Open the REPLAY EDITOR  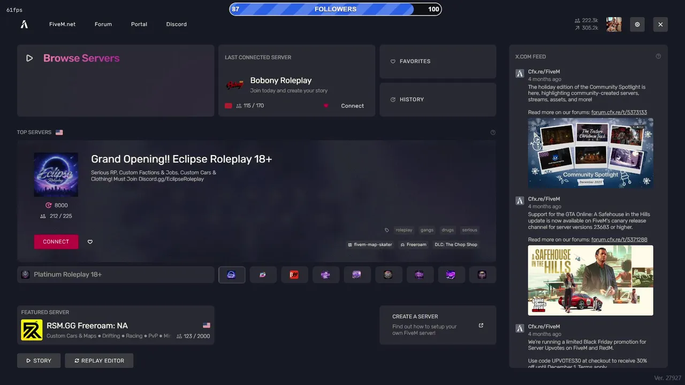pos(99,361)
